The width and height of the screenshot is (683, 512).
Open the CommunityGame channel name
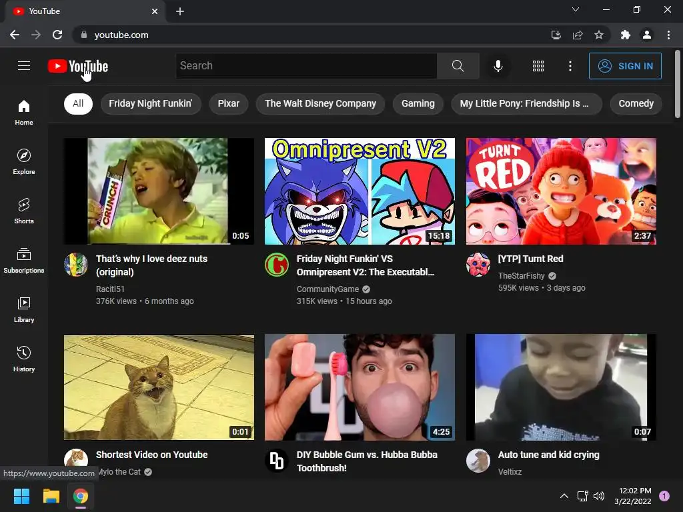(327, 289)
